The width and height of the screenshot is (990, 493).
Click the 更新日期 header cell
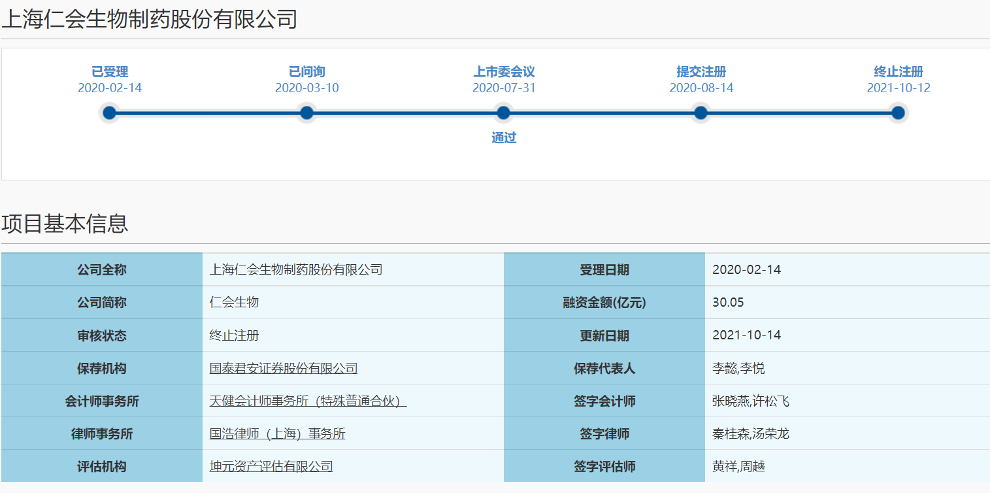604,335
